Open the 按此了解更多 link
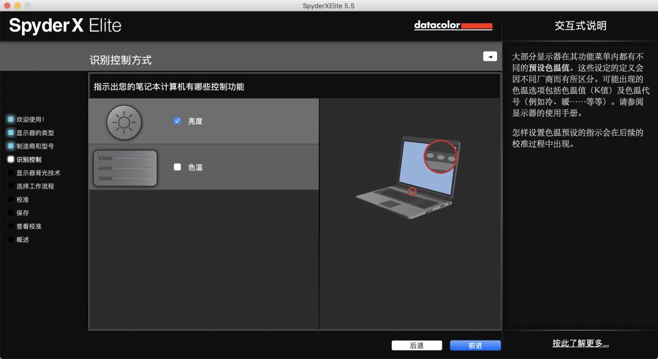This screenshot has height=359, width=658. 580,344
